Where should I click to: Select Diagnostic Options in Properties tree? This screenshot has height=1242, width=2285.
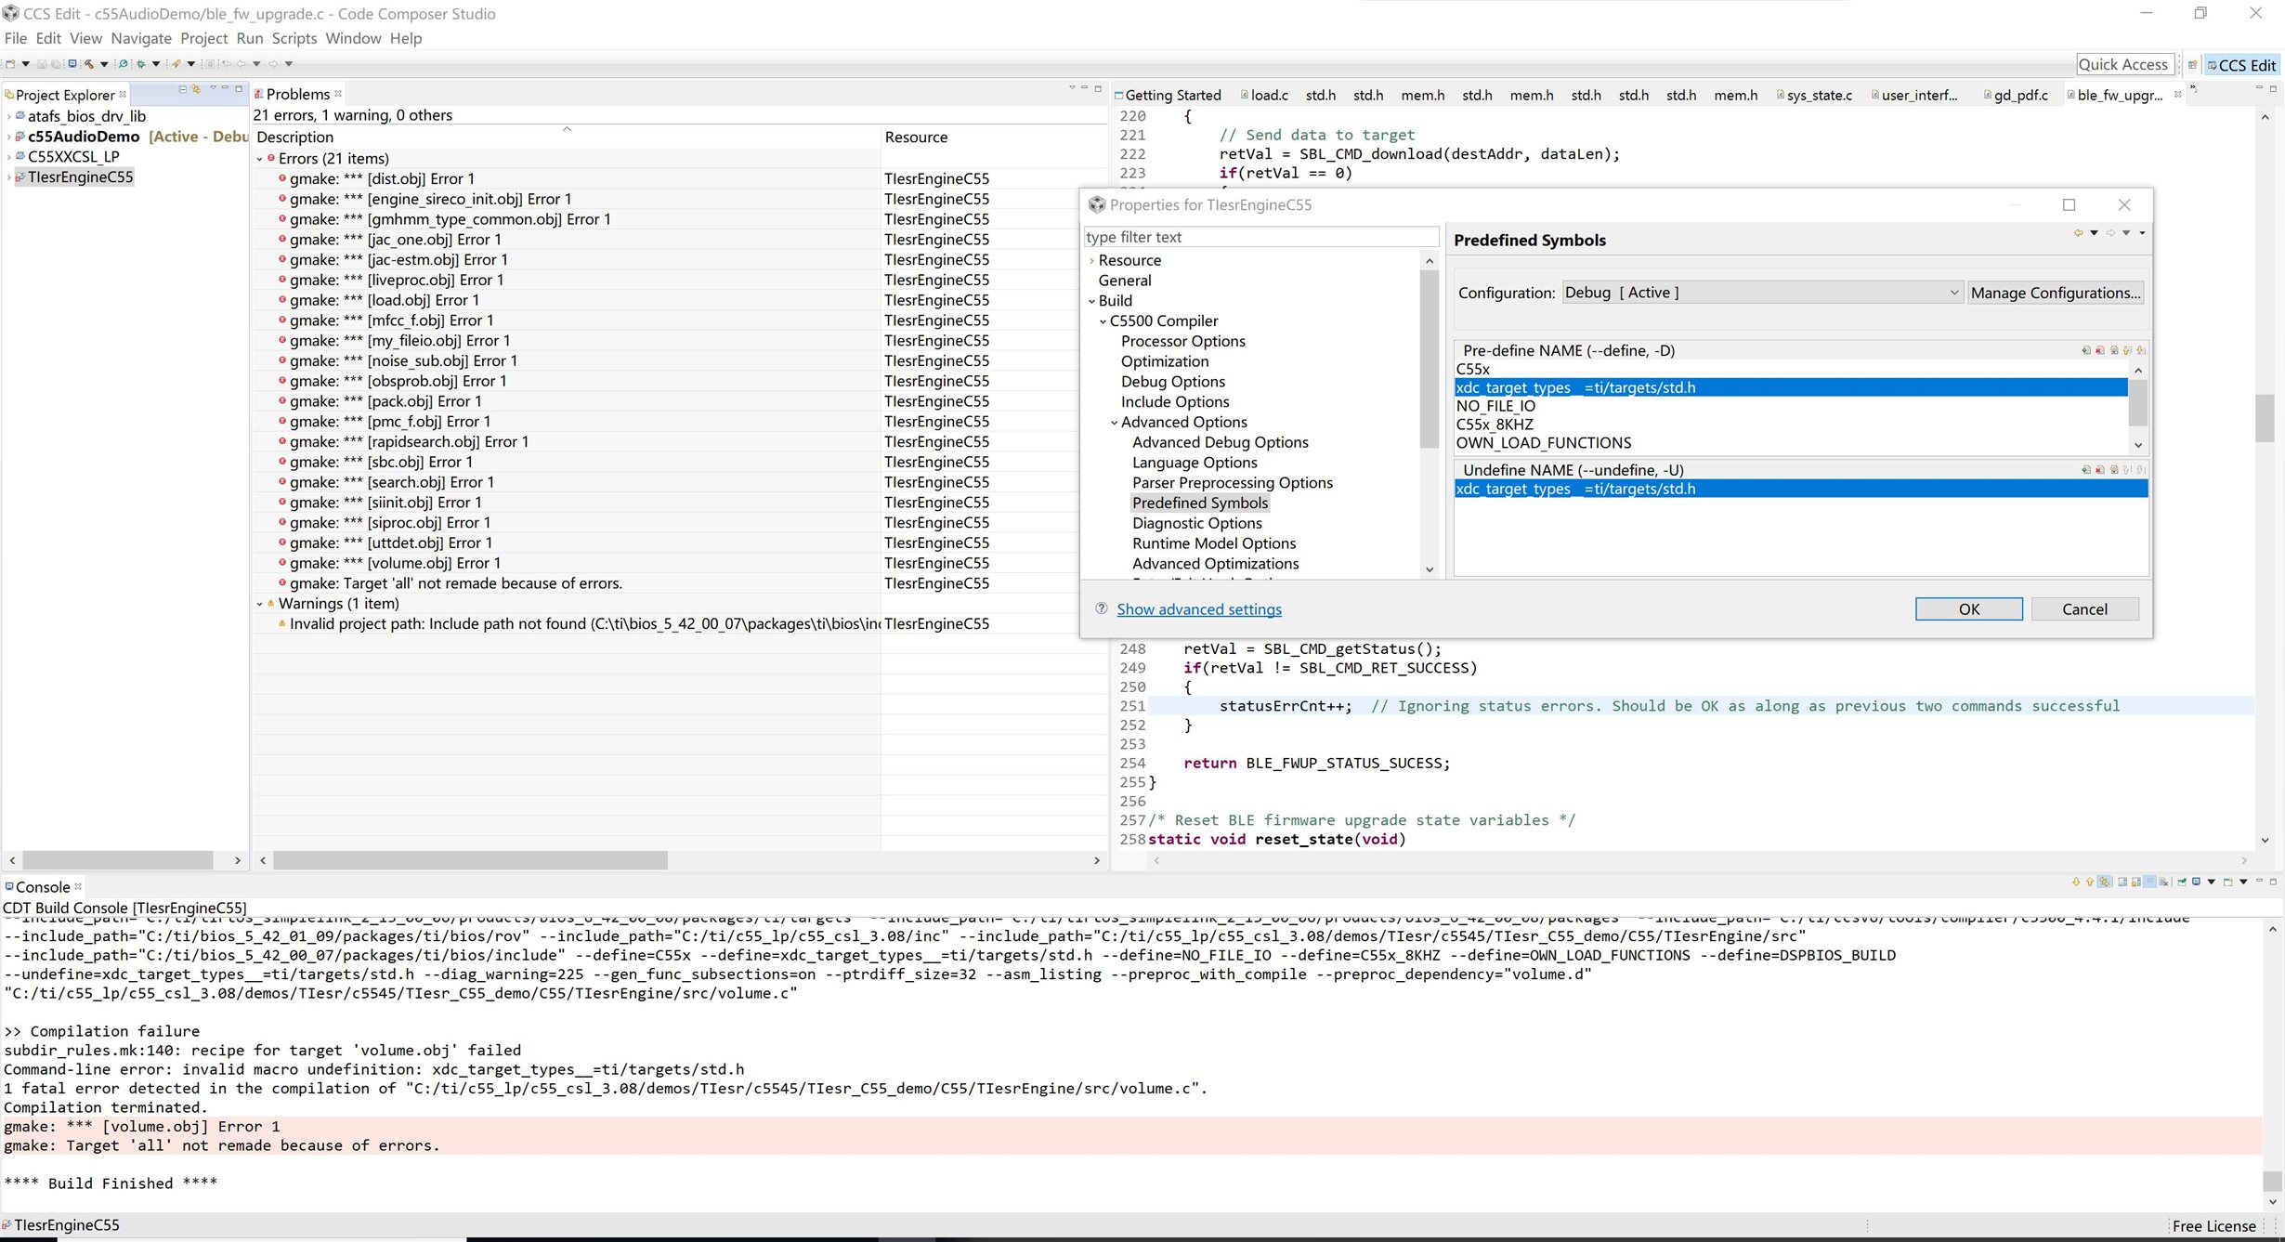click(1196, 523)
